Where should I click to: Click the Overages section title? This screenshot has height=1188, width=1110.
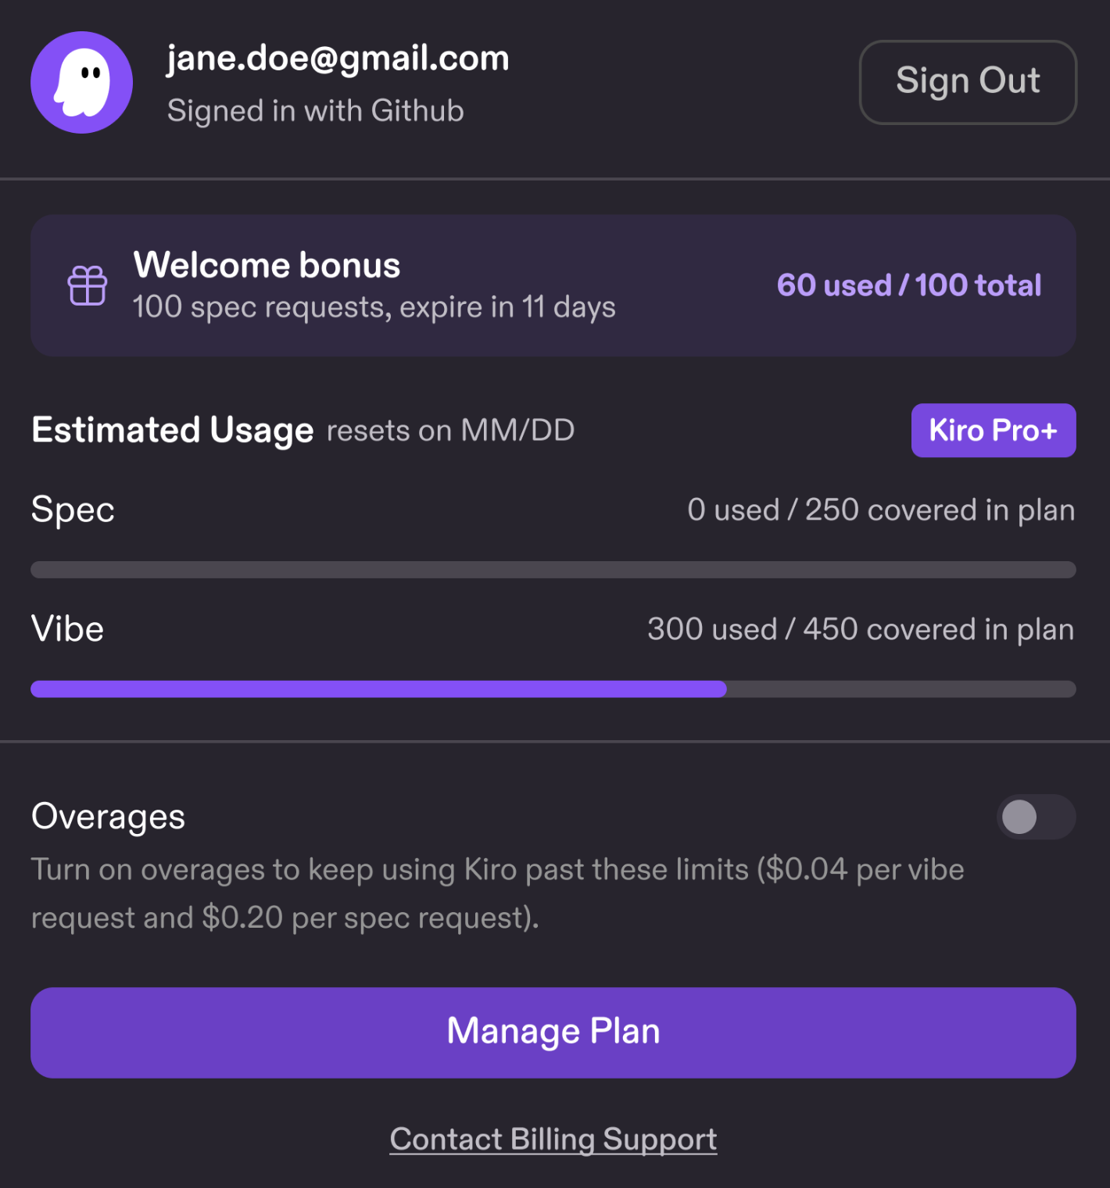[x=108, y=818]
